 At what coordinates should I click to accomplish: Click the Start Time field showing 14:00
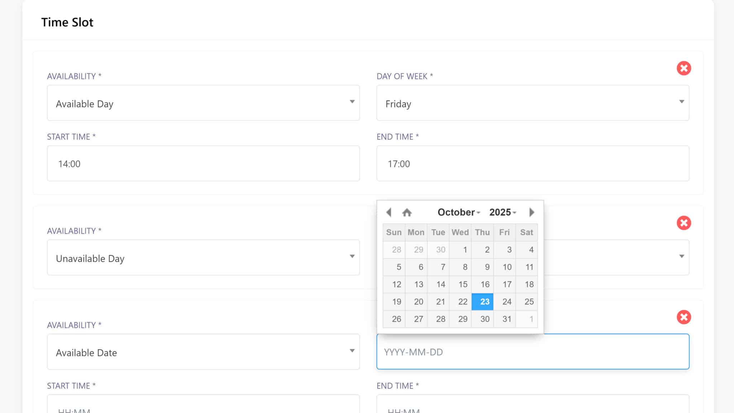coord(203,163)
